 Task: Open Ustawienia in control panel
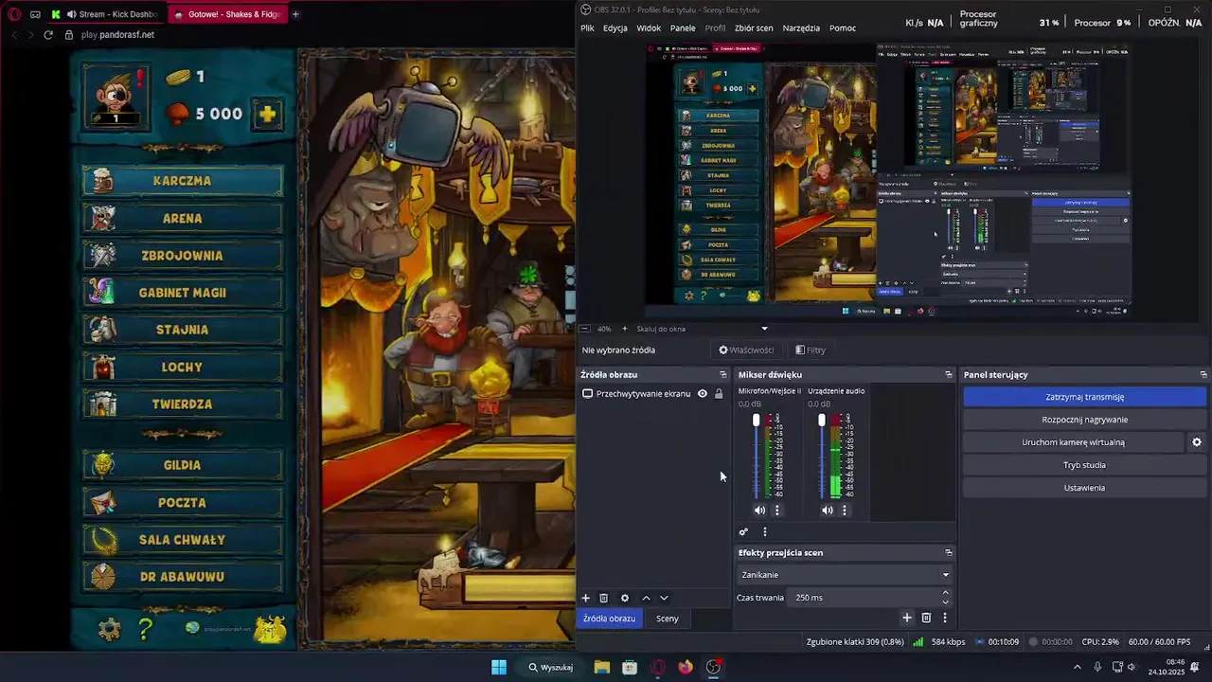tap(1085, 488)
